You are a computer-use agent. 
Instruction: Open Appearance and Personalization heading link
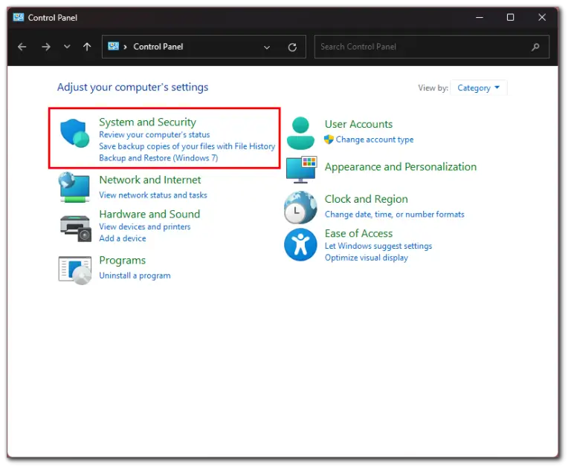(x=401, y=167)
